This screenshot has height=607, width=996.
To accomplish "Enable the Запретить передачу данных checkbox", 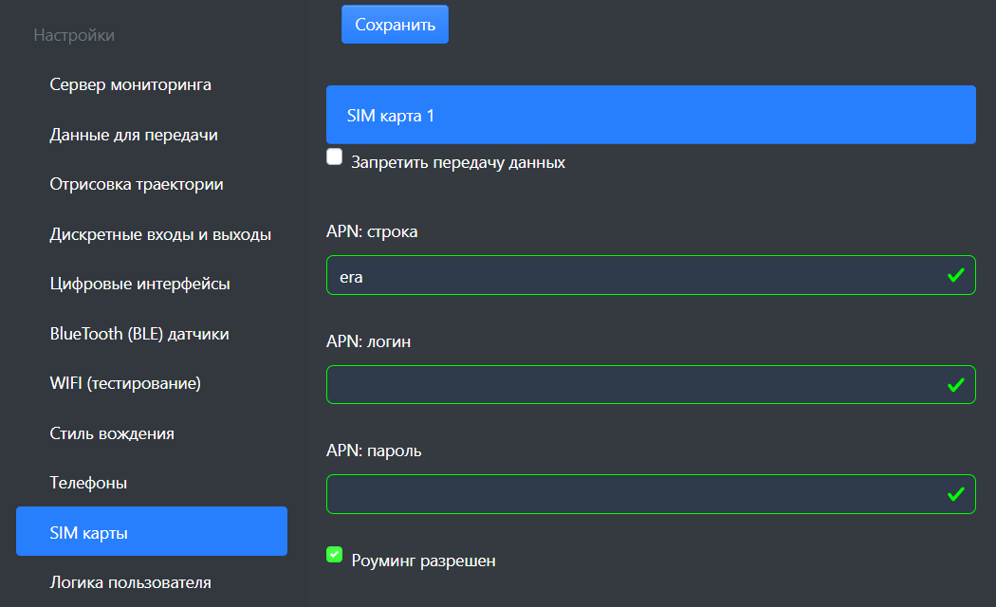I will coord(334,157).
